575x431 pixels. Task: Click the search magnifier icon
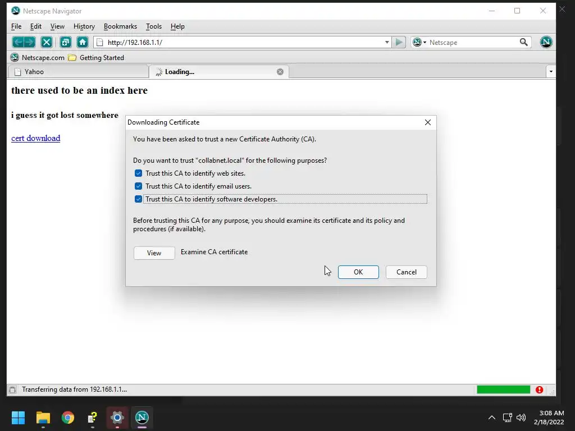(x=524, y=42)
